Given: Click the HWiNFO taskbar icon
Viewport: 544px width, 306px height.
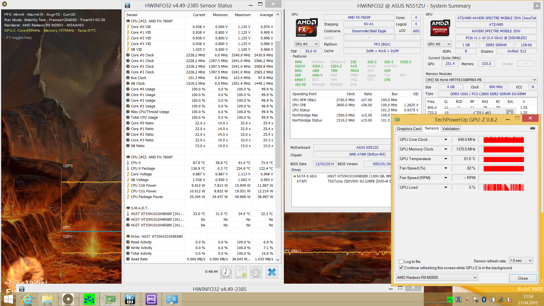Looking at the screenshot, I should click(x=130, y=299).
